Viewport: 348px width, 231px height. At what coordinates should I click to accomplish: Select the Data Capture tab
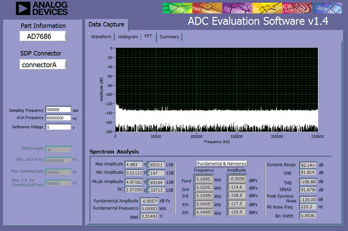point(107,25)
